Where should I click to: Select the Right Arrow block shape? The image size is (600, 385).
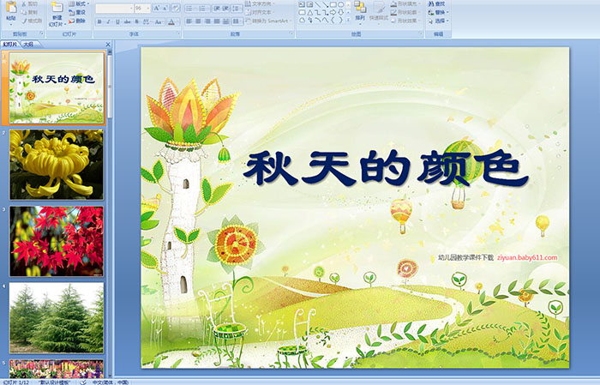point(333,12)
